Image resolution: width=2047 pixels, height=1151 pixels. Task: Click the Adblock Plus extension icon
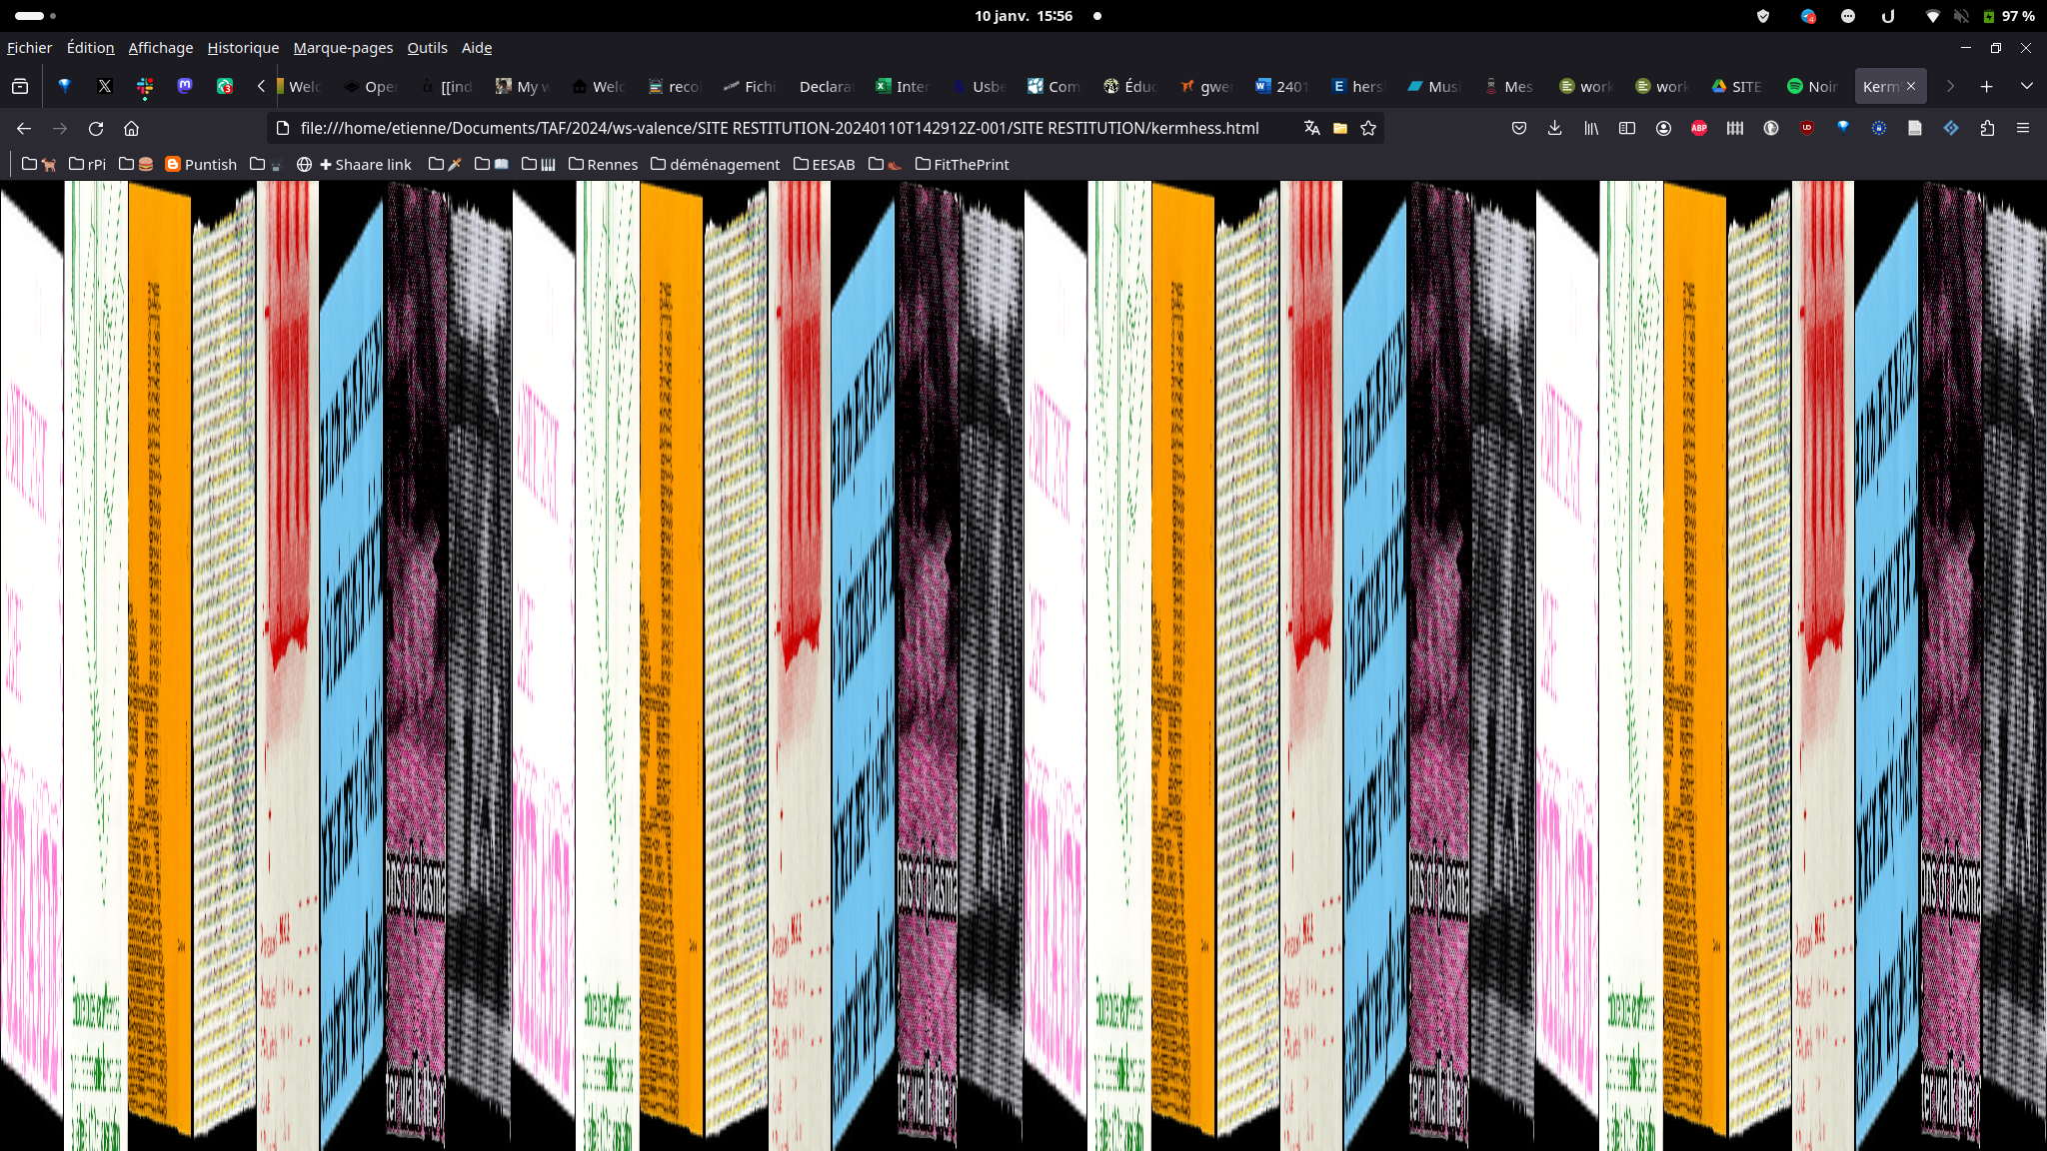(x=1699, y=128)
